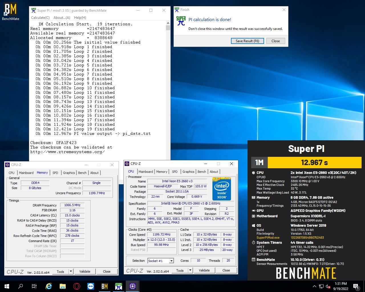Open Help menu in Super PI
Image resolution: width=365 pixels, height=292 pixels.
80,17
